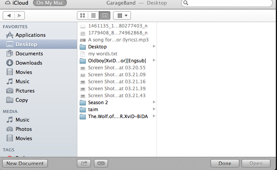Select the Desktop folder in file list

117,47
